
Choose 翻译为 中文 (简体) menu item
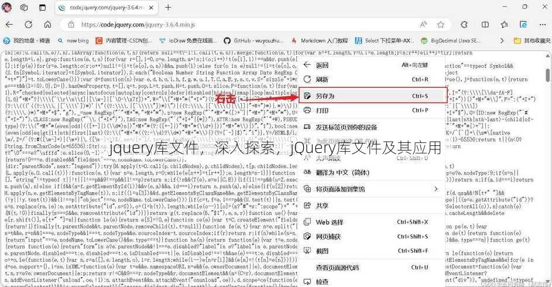pyautogui.click(x=372, y=172)
